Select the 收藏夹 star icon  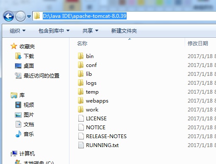(14, 46)
